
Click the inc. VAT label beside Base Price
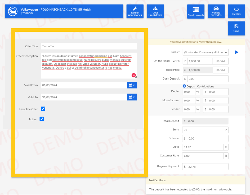(x=221, y=70)
